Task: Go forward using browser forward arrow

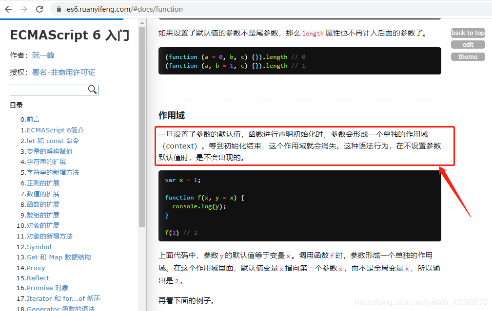Action: (x=24, y=9)
